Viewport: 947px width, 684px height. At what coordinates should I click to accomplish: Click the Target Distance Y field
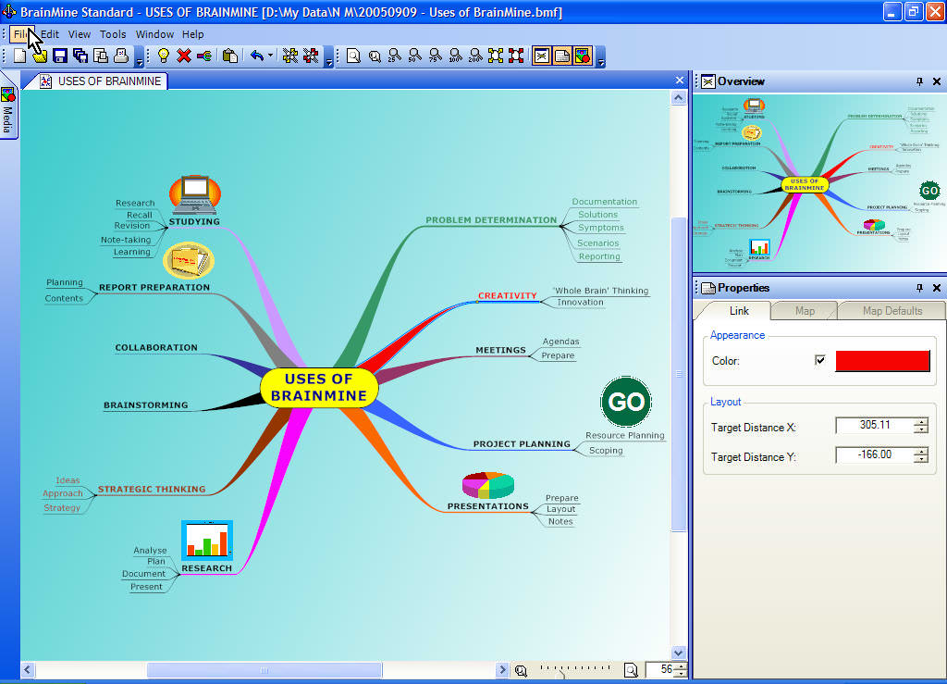tap(875, 455)
